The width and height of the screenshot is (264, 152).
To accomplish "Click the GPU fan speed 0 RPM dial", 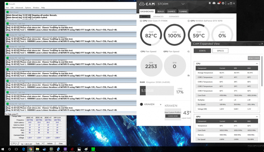I will [x=175, y=65].
